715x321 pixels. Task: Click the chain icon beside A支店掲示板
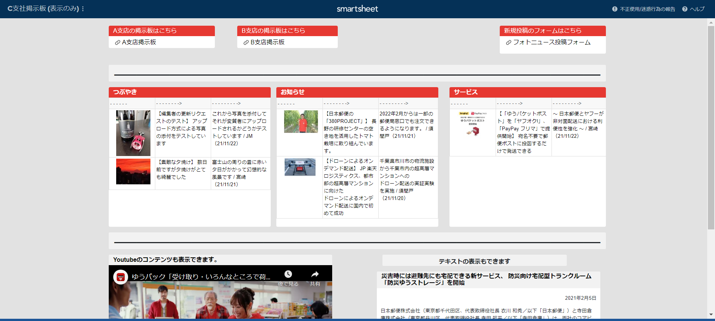tap(118, 42)
